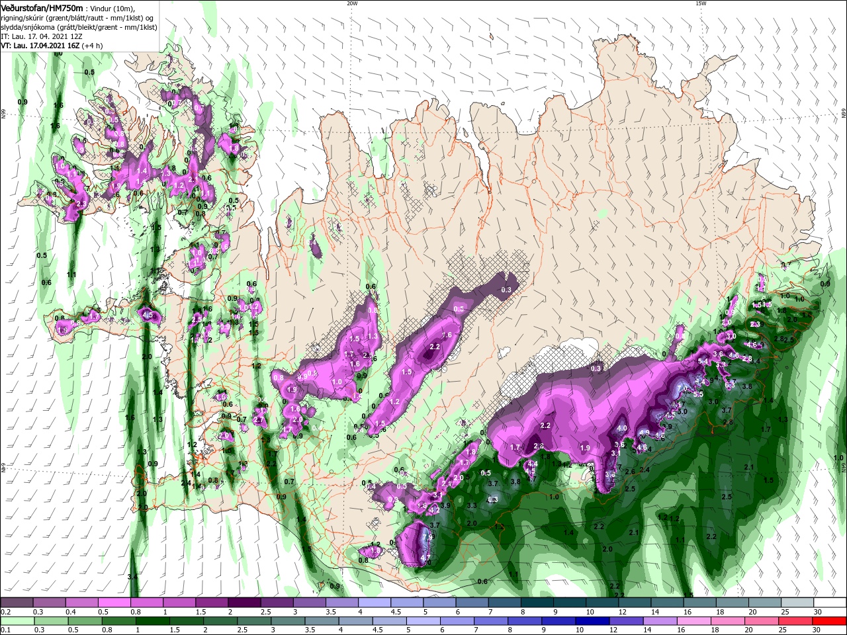The height and width of the screenshot is (635, 847).
Task: Click the light gray 25 swatch in top legend row
Action: click(798, 603)
